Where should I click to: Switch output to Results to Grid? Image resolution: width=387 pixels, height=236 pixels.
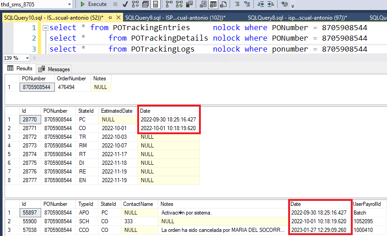(x=213, y=4)
